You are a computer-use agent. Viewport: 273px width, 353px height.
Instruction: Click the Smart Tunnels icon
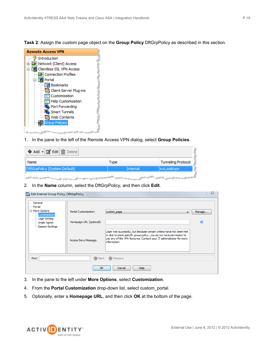47,112
